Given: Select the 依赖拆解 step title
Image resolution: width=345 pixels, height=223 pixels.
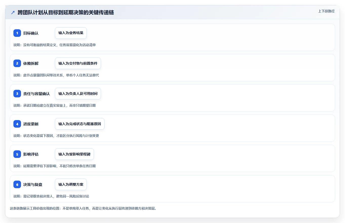Looking at the screenshot, I should pyautogui.click(x=31, y=63).
